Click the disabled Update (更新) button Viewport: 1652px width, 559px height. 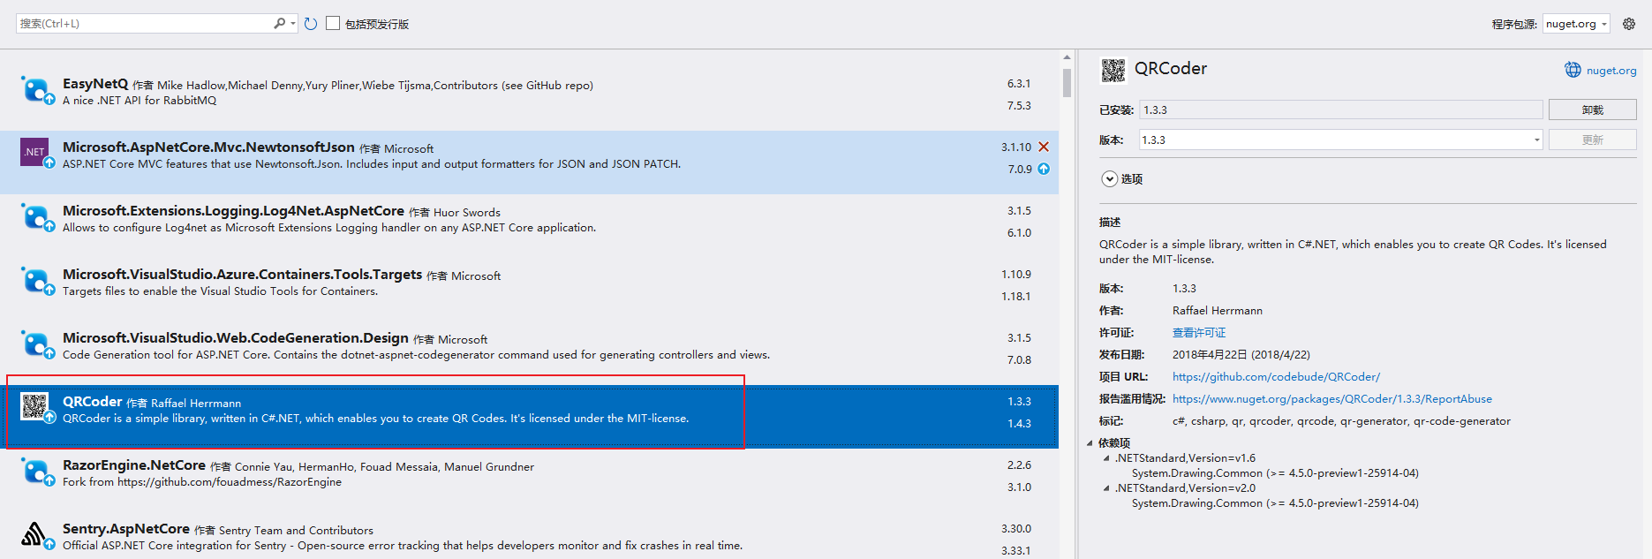click(x=1592, y=140)
